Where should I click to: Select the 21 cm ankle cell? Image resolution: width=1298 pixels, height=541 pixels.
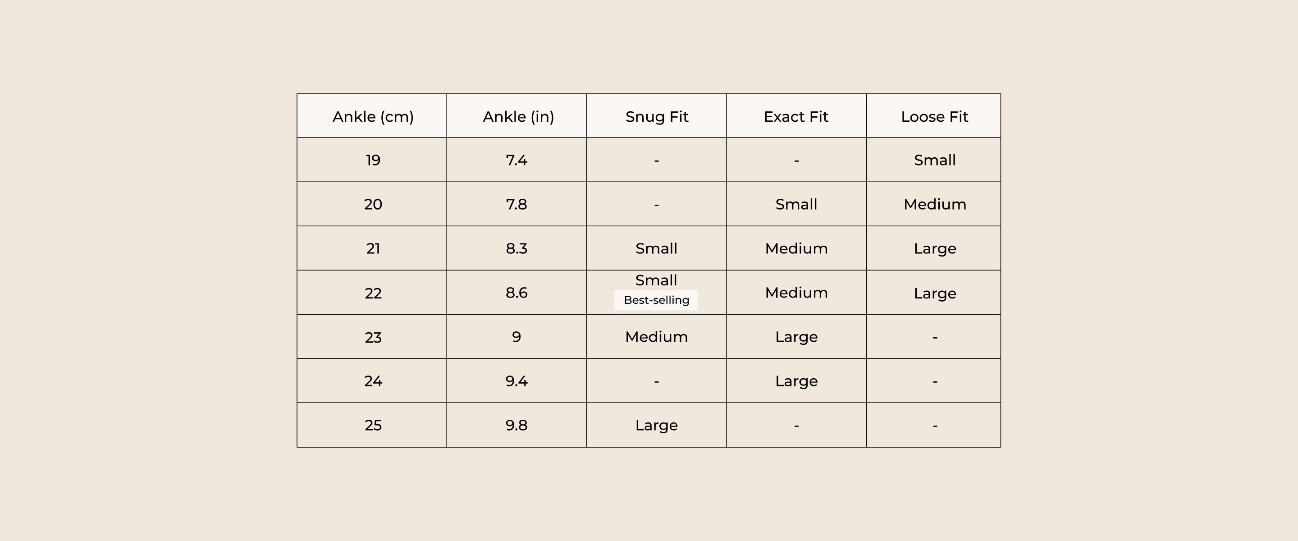tap(373, 248)
